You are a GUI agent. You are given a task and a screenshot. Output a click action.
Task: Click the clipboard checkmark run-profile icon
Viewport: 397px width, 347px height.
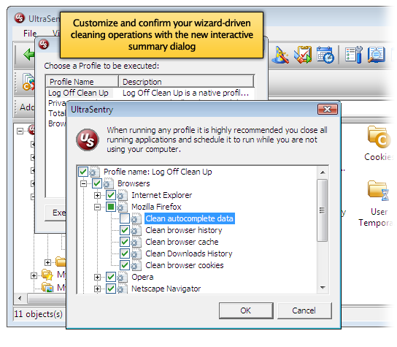303,55
